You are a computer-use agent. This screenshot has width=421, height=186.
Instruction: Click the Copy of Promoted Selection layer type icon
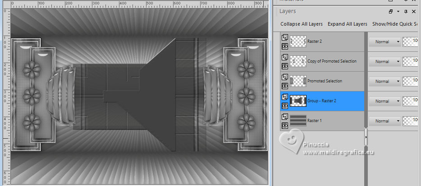click(x=285, y=57)
